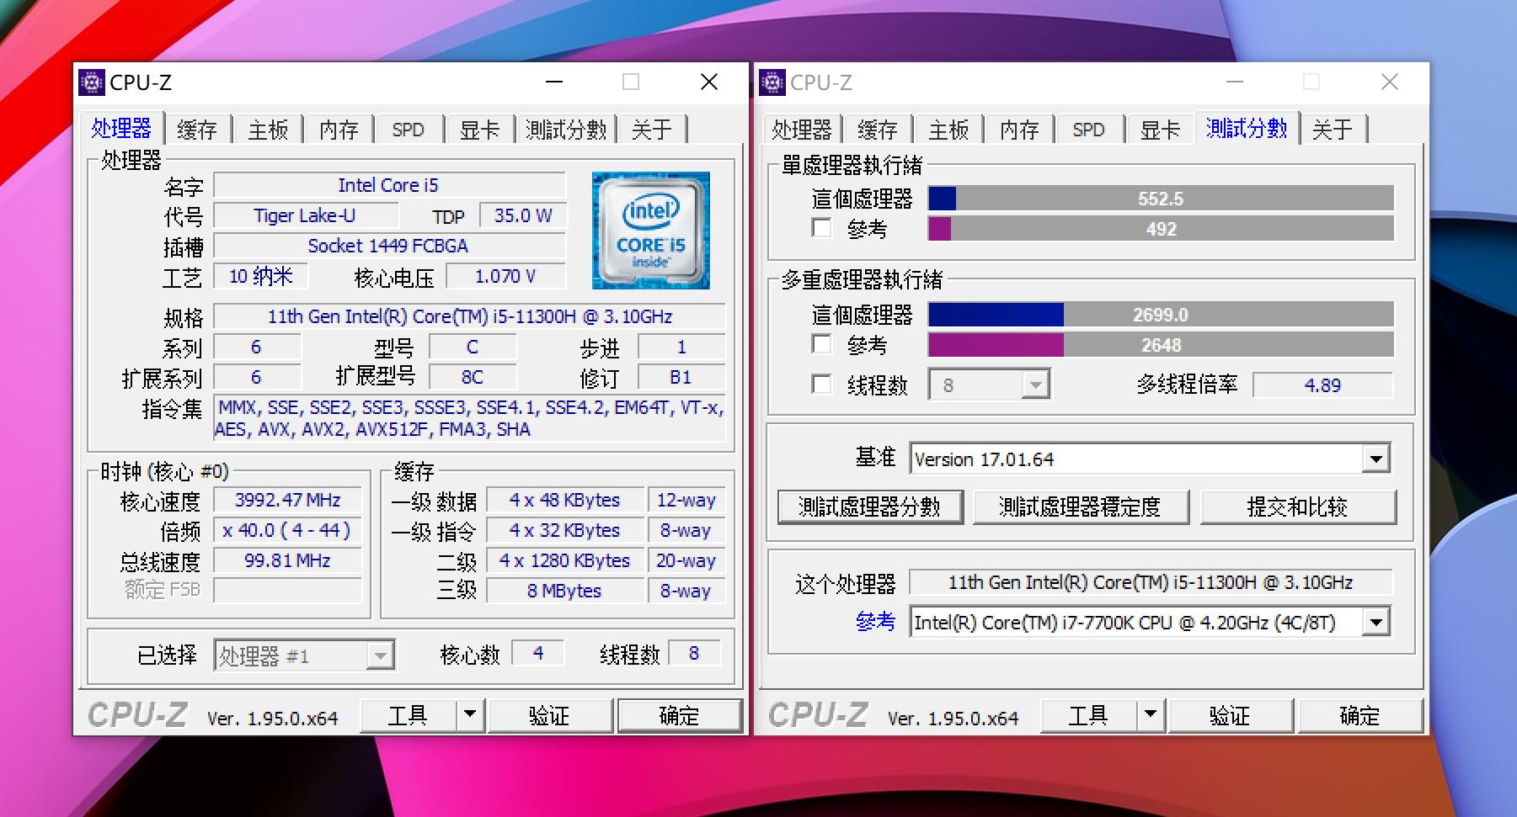Open the 參考 i7-7700K processor dropdown
Viewport: 1517px width, 817px height.
tap(1375, 623)
